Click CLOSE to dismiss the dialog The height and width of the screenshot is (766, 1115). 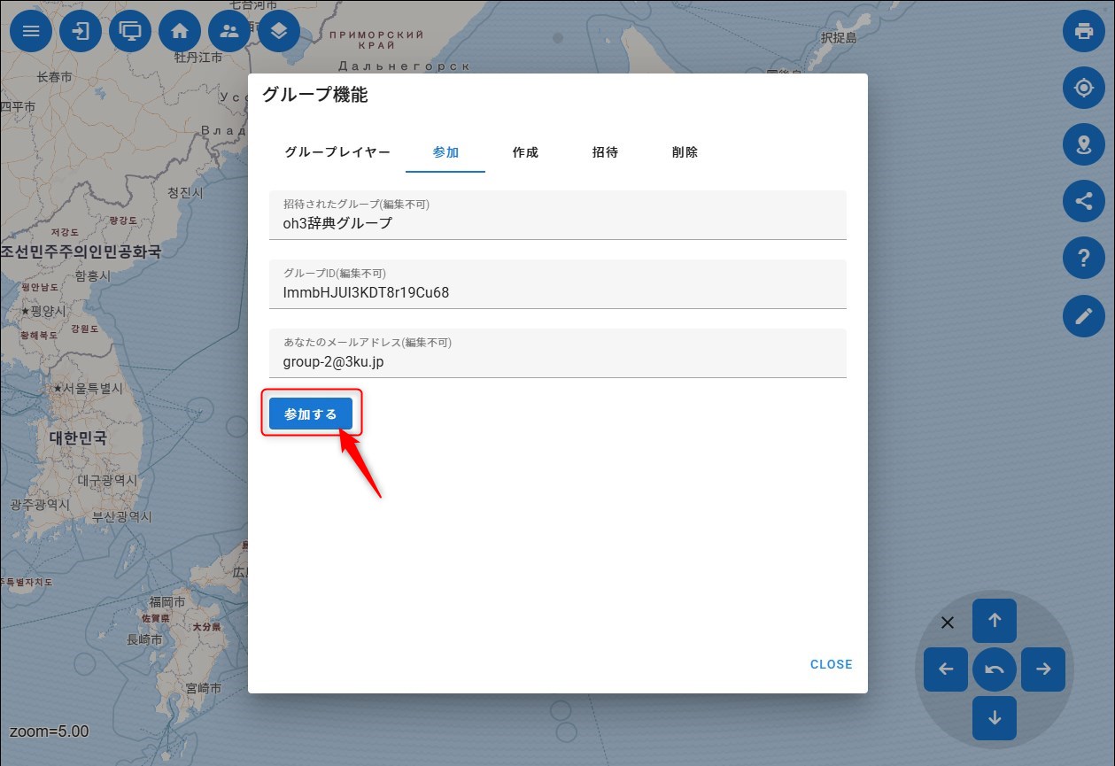click(x=831, y=664)
